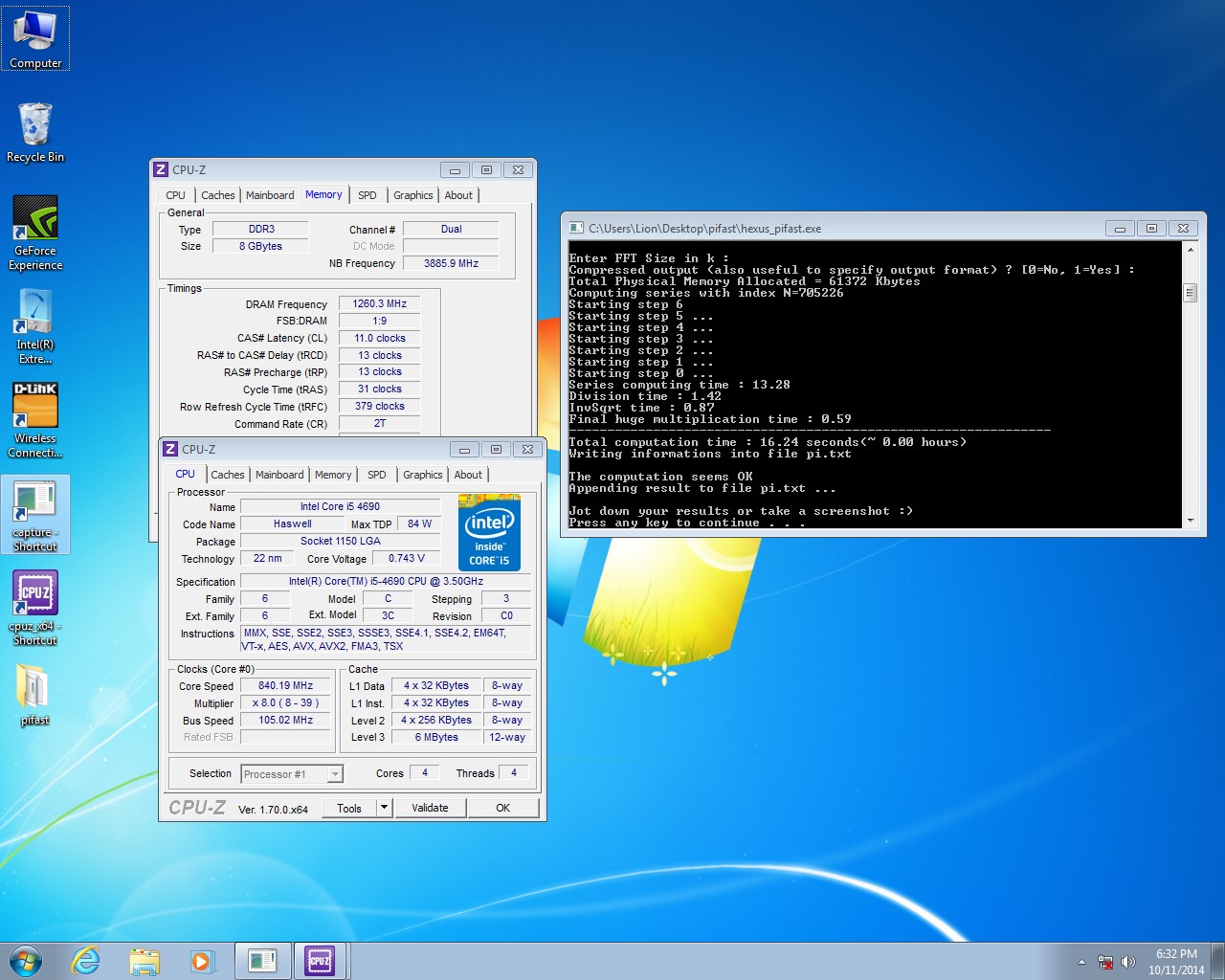
Task: Click the Tools button
Action: point(349,808)
